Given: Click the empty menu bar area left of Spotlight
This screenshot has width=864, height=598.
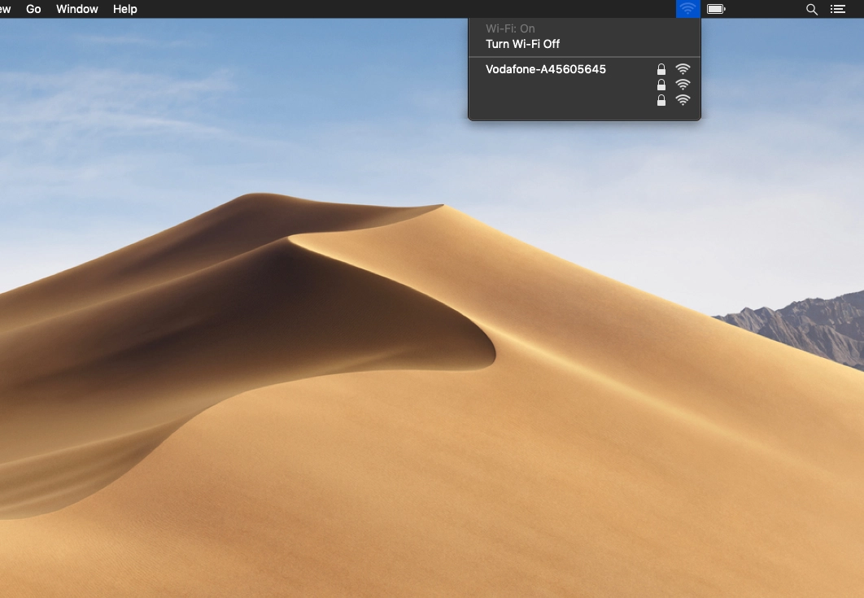Looking at the screenshot, I should [x=765, y=9].
